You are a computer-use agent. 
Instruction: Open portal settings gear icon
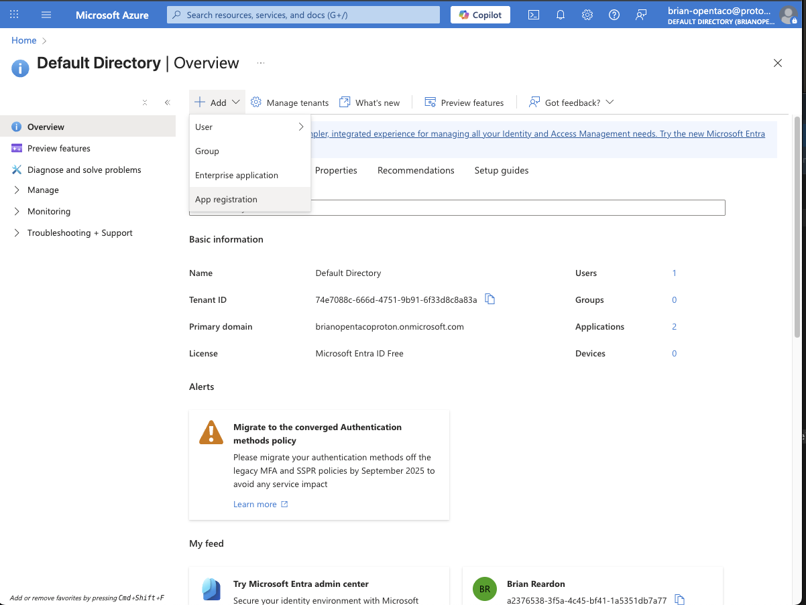pos(587,15)
